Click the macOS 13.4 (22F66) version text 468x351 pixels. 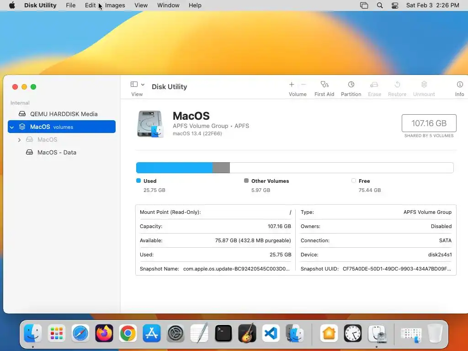tap(197, 133)
